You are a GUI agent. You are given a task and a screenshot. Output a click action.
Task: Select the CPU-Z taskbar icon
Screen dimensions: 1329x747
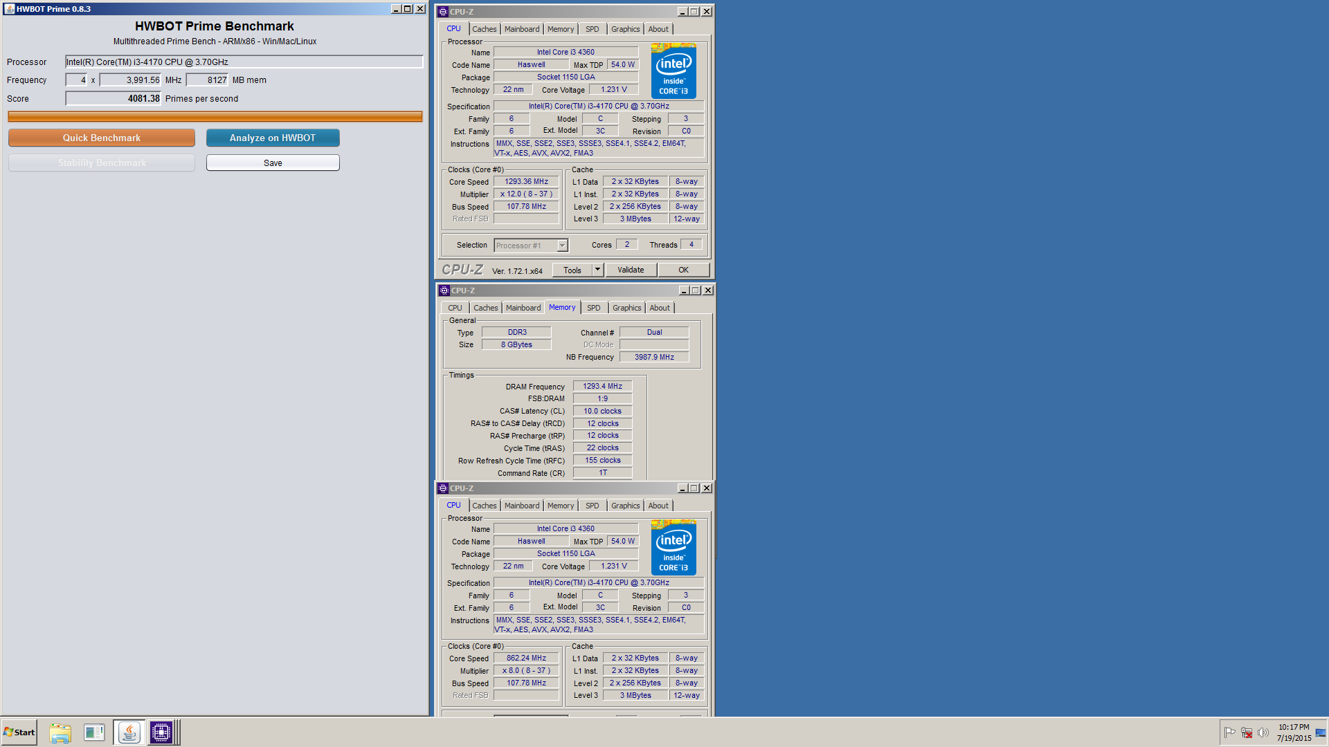pos(161,732)
